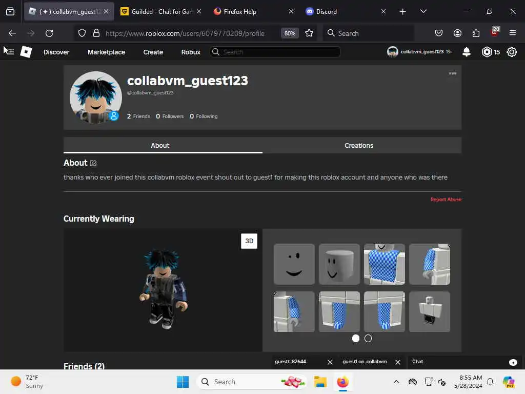The height and width of the screenshot is (394, 525).
Task: Switch to the Discord tab
Action: point(346,11)
